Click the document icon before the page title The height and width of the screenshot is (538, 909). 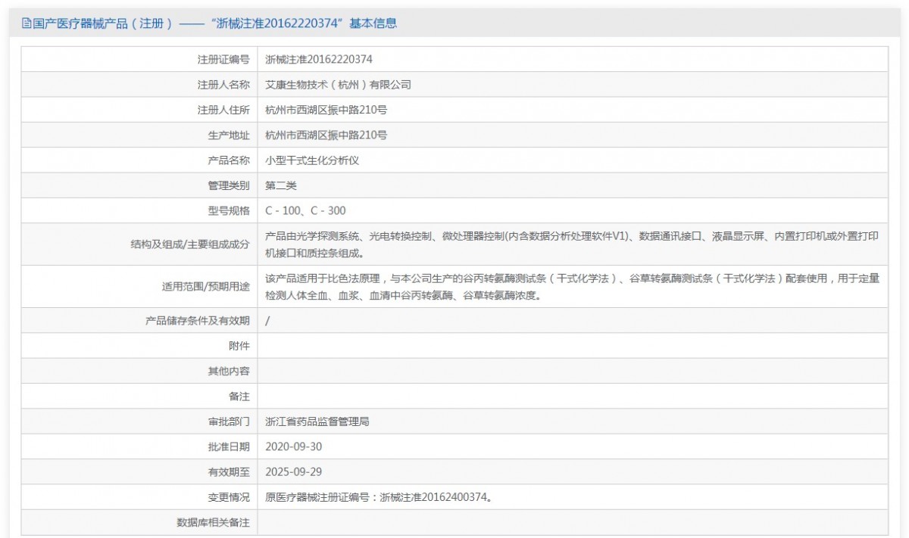click(x=26, y=23)
